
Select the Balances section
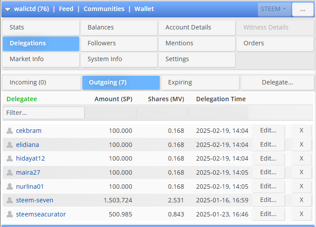[x=119, y=28]
